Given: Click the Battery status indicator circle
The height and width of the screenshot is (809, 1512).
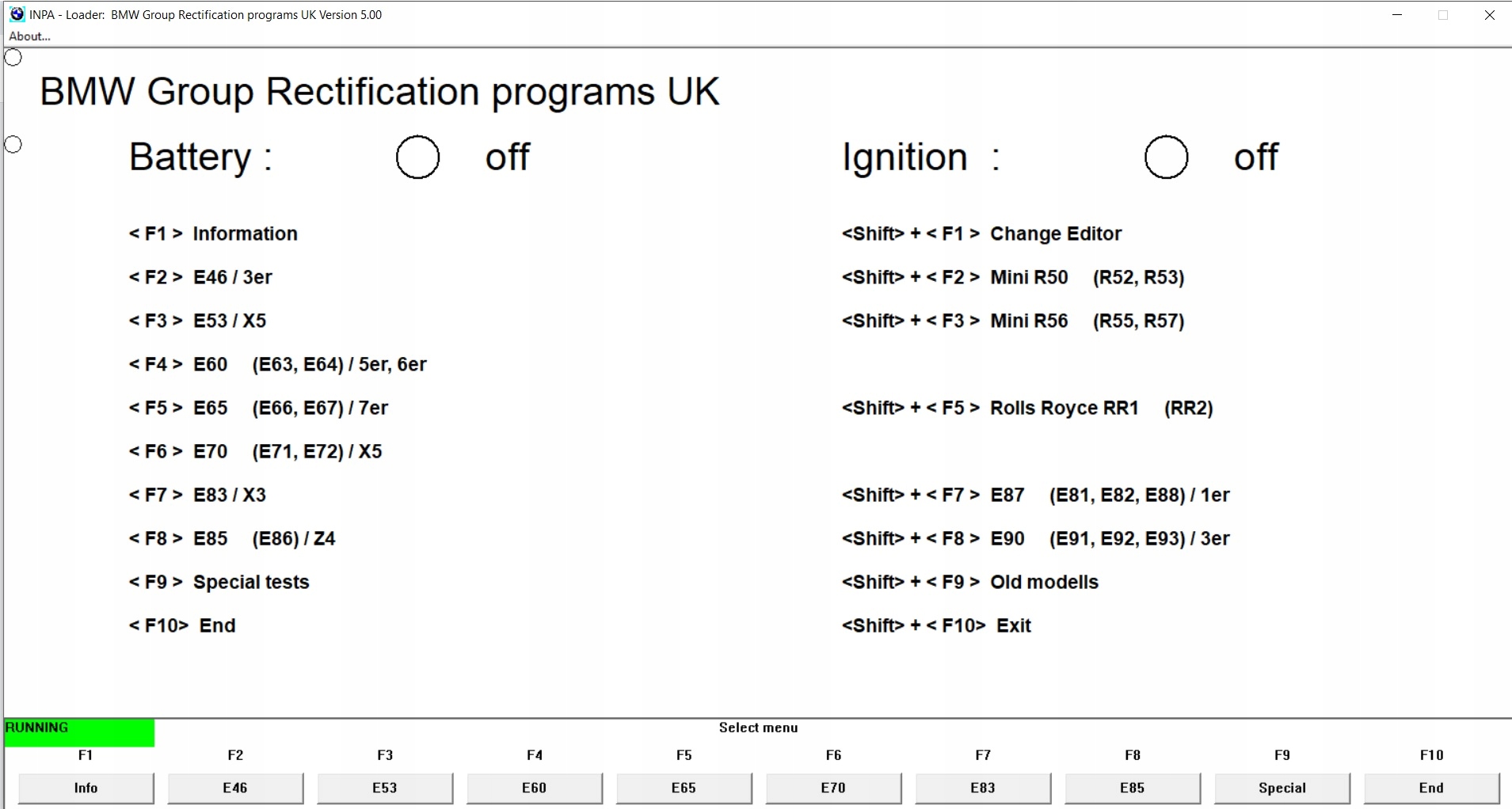Looking at the screenshot, I should click(x=417, y=157).
